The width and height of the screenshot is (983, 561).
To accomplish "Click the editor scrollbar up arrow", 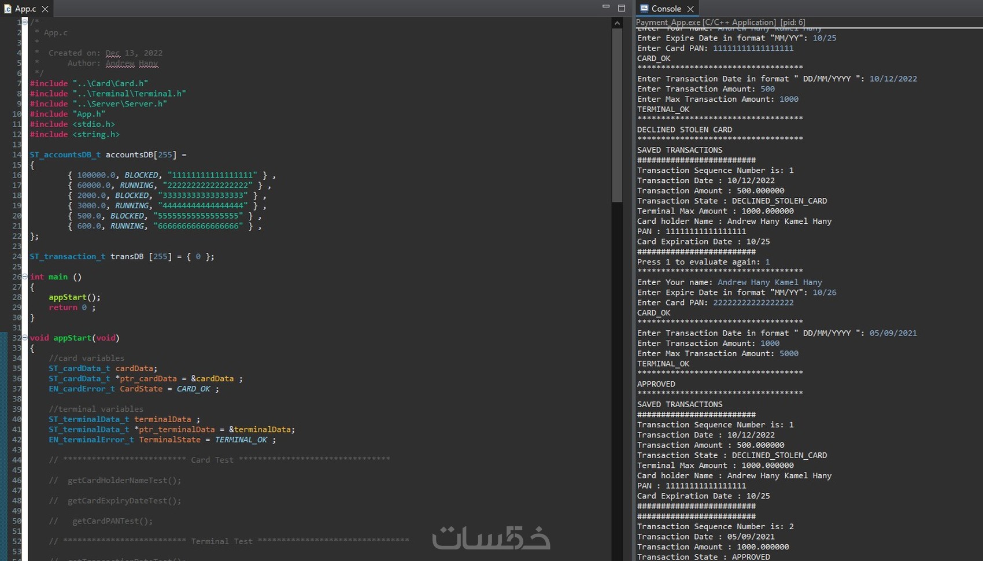I will point(617,23).
